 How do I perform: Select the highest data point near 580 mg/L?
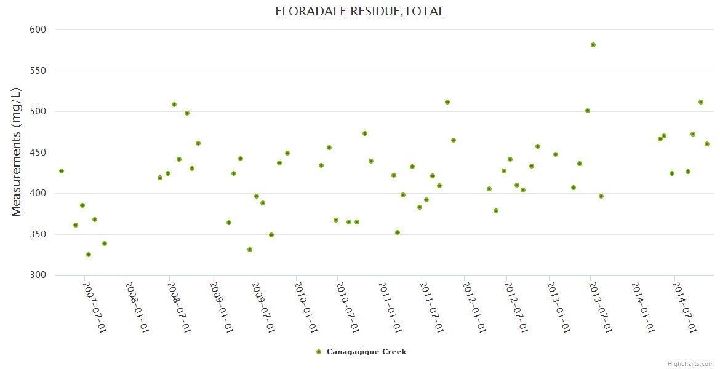click(x=593, y=45)
